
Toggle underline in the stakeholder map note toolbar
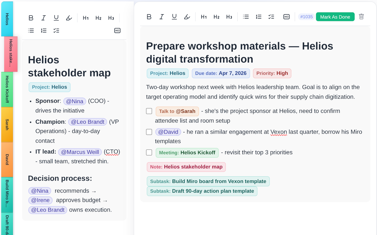click(56, 18)
